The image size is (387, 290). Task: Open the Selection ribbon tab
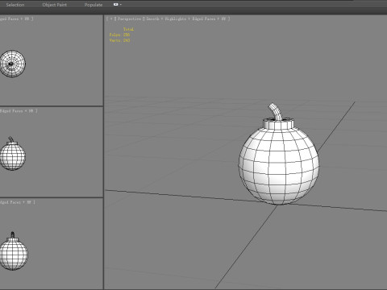(15, 5)
